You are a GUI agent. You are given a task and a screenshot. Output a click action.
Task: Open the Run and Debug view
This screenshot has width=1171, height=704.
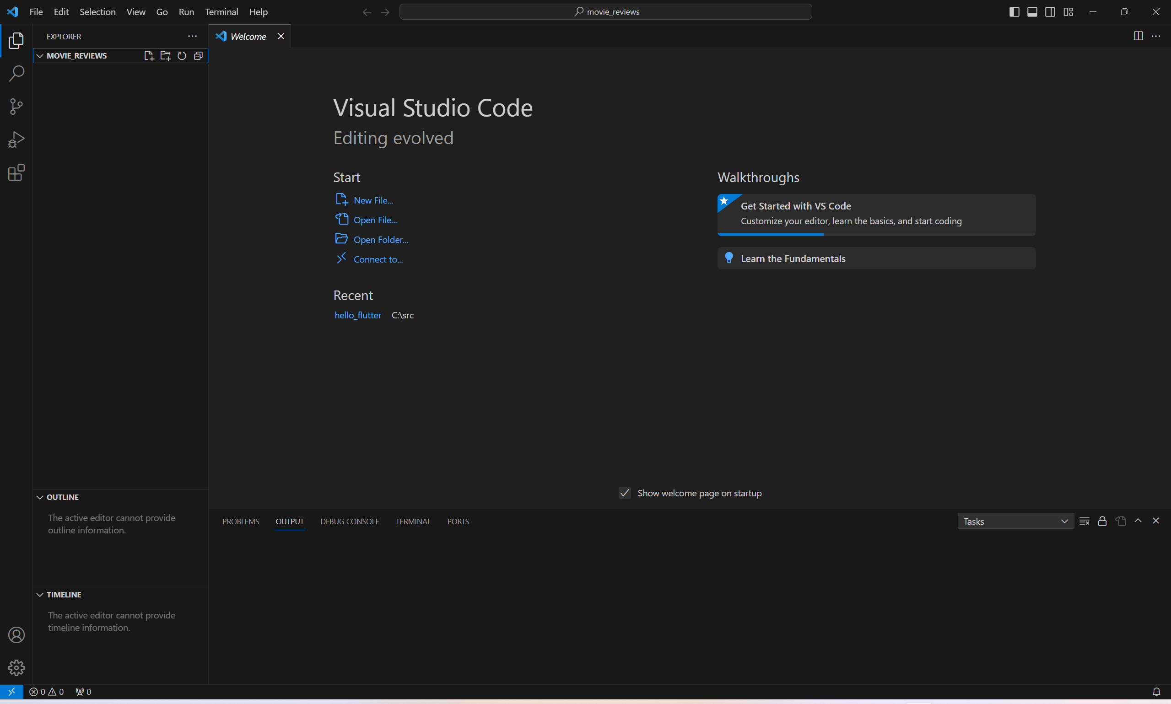click(x=16, y=140)
